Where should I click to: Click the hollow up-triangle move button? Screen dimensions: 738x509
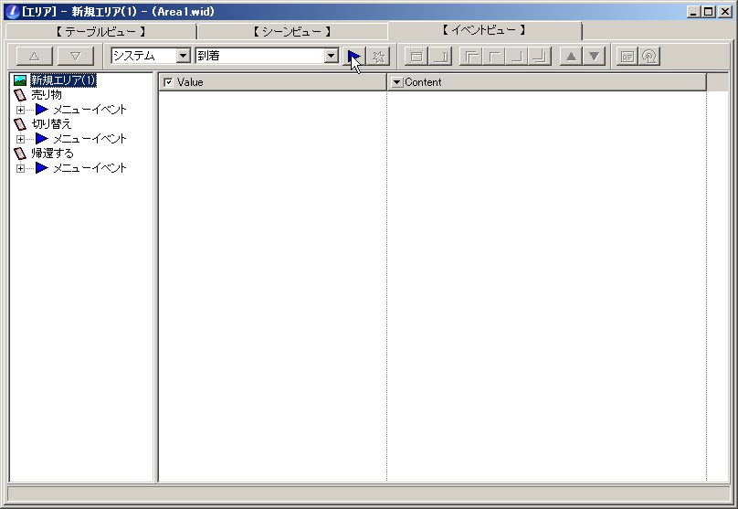(x=35, y=57)
